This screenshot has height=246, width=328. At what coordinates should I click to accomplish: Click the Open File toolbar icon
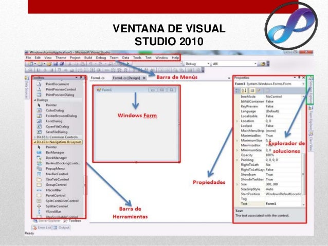tap(49, 64)
